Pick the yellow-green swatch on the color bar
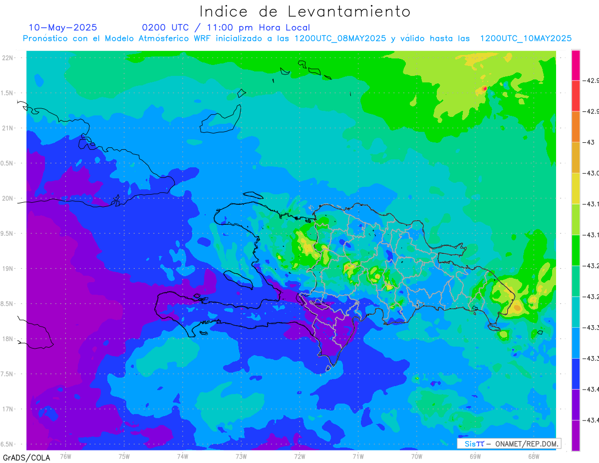The height and width of the screenshot is (463, 599). coord(576,219)
